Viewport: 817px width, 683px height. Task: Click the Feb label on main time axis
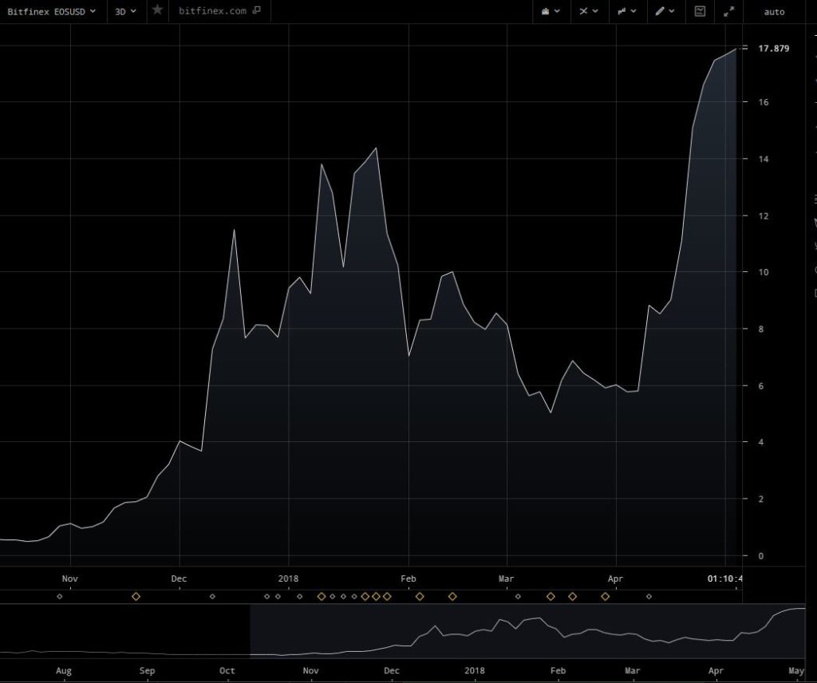408,578
